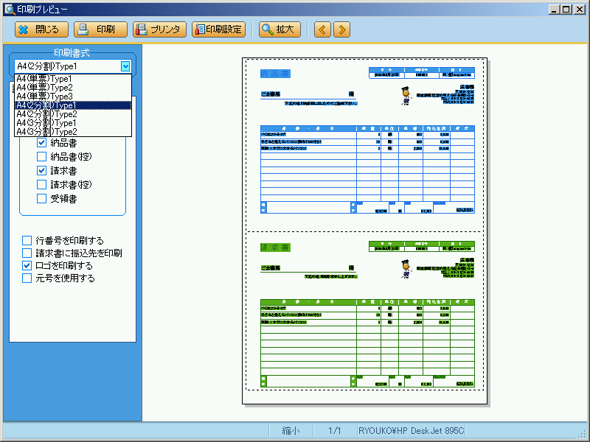Viewport: 590px width, 442px height.
Task: Select A4(3分割)Type2 from the list
Action: pos(73,132)
